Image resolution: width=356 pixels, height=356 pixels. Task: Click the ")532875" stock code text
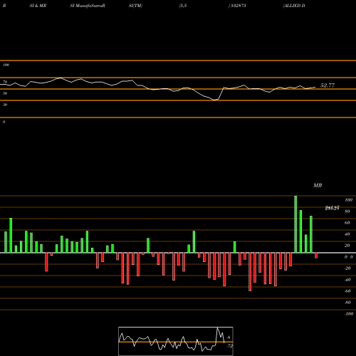237,6
